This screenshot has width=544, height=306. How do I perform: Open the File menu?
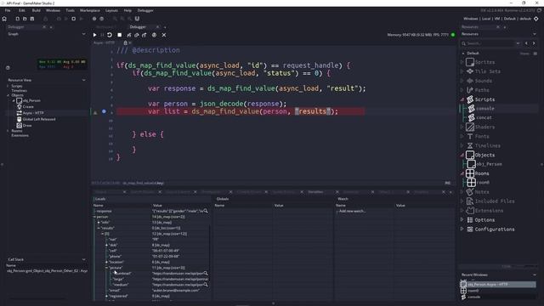pyautogui.click(x=8, y=10)
